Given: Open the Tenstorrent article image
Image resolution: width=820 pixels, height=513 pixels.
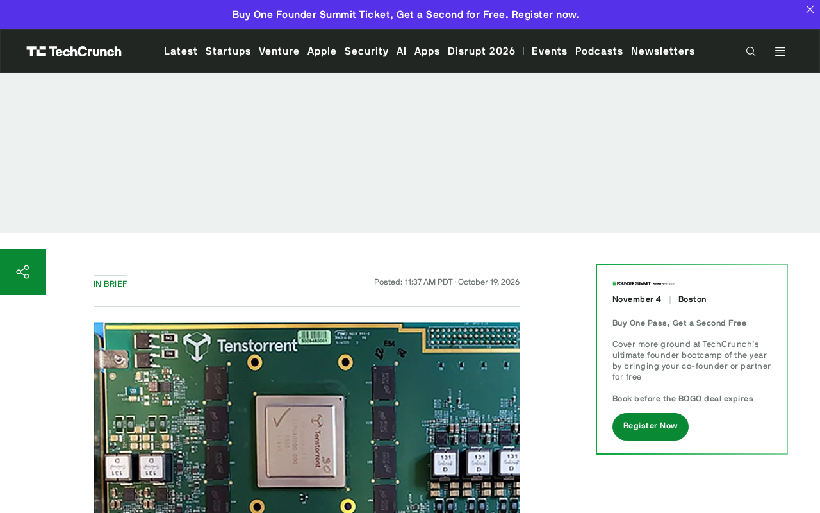Looking at the screenshot, I should 306,417.
